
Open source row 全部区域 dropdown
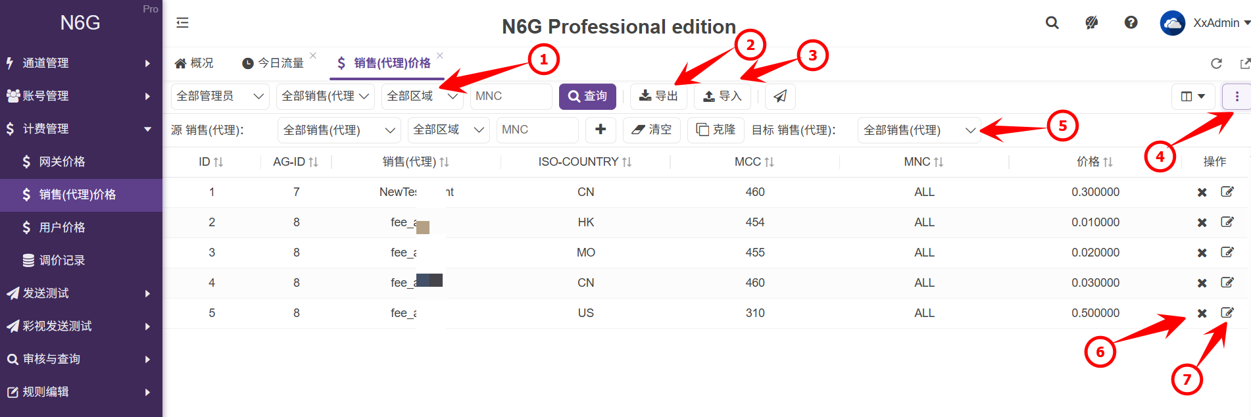point(449,130)
